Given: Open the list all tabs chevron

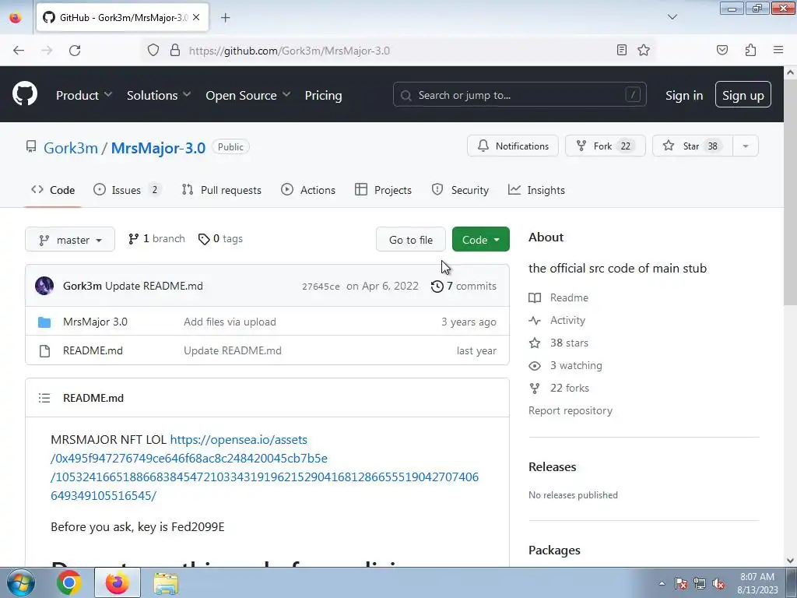Looking at the screenshot, I should click(672, 17).
